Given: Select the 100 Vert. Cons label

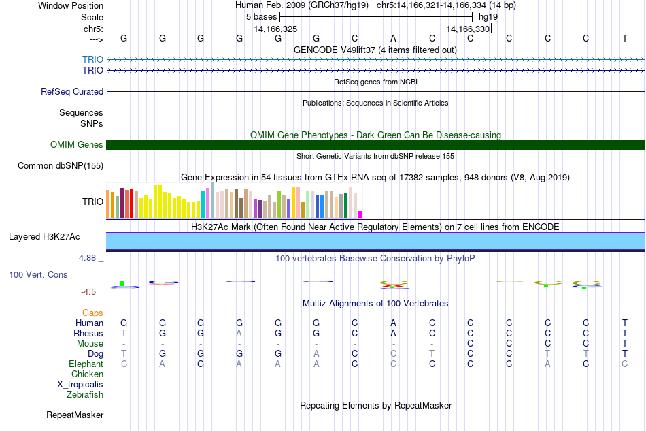Looking at the screenshot, I should 38,274.
